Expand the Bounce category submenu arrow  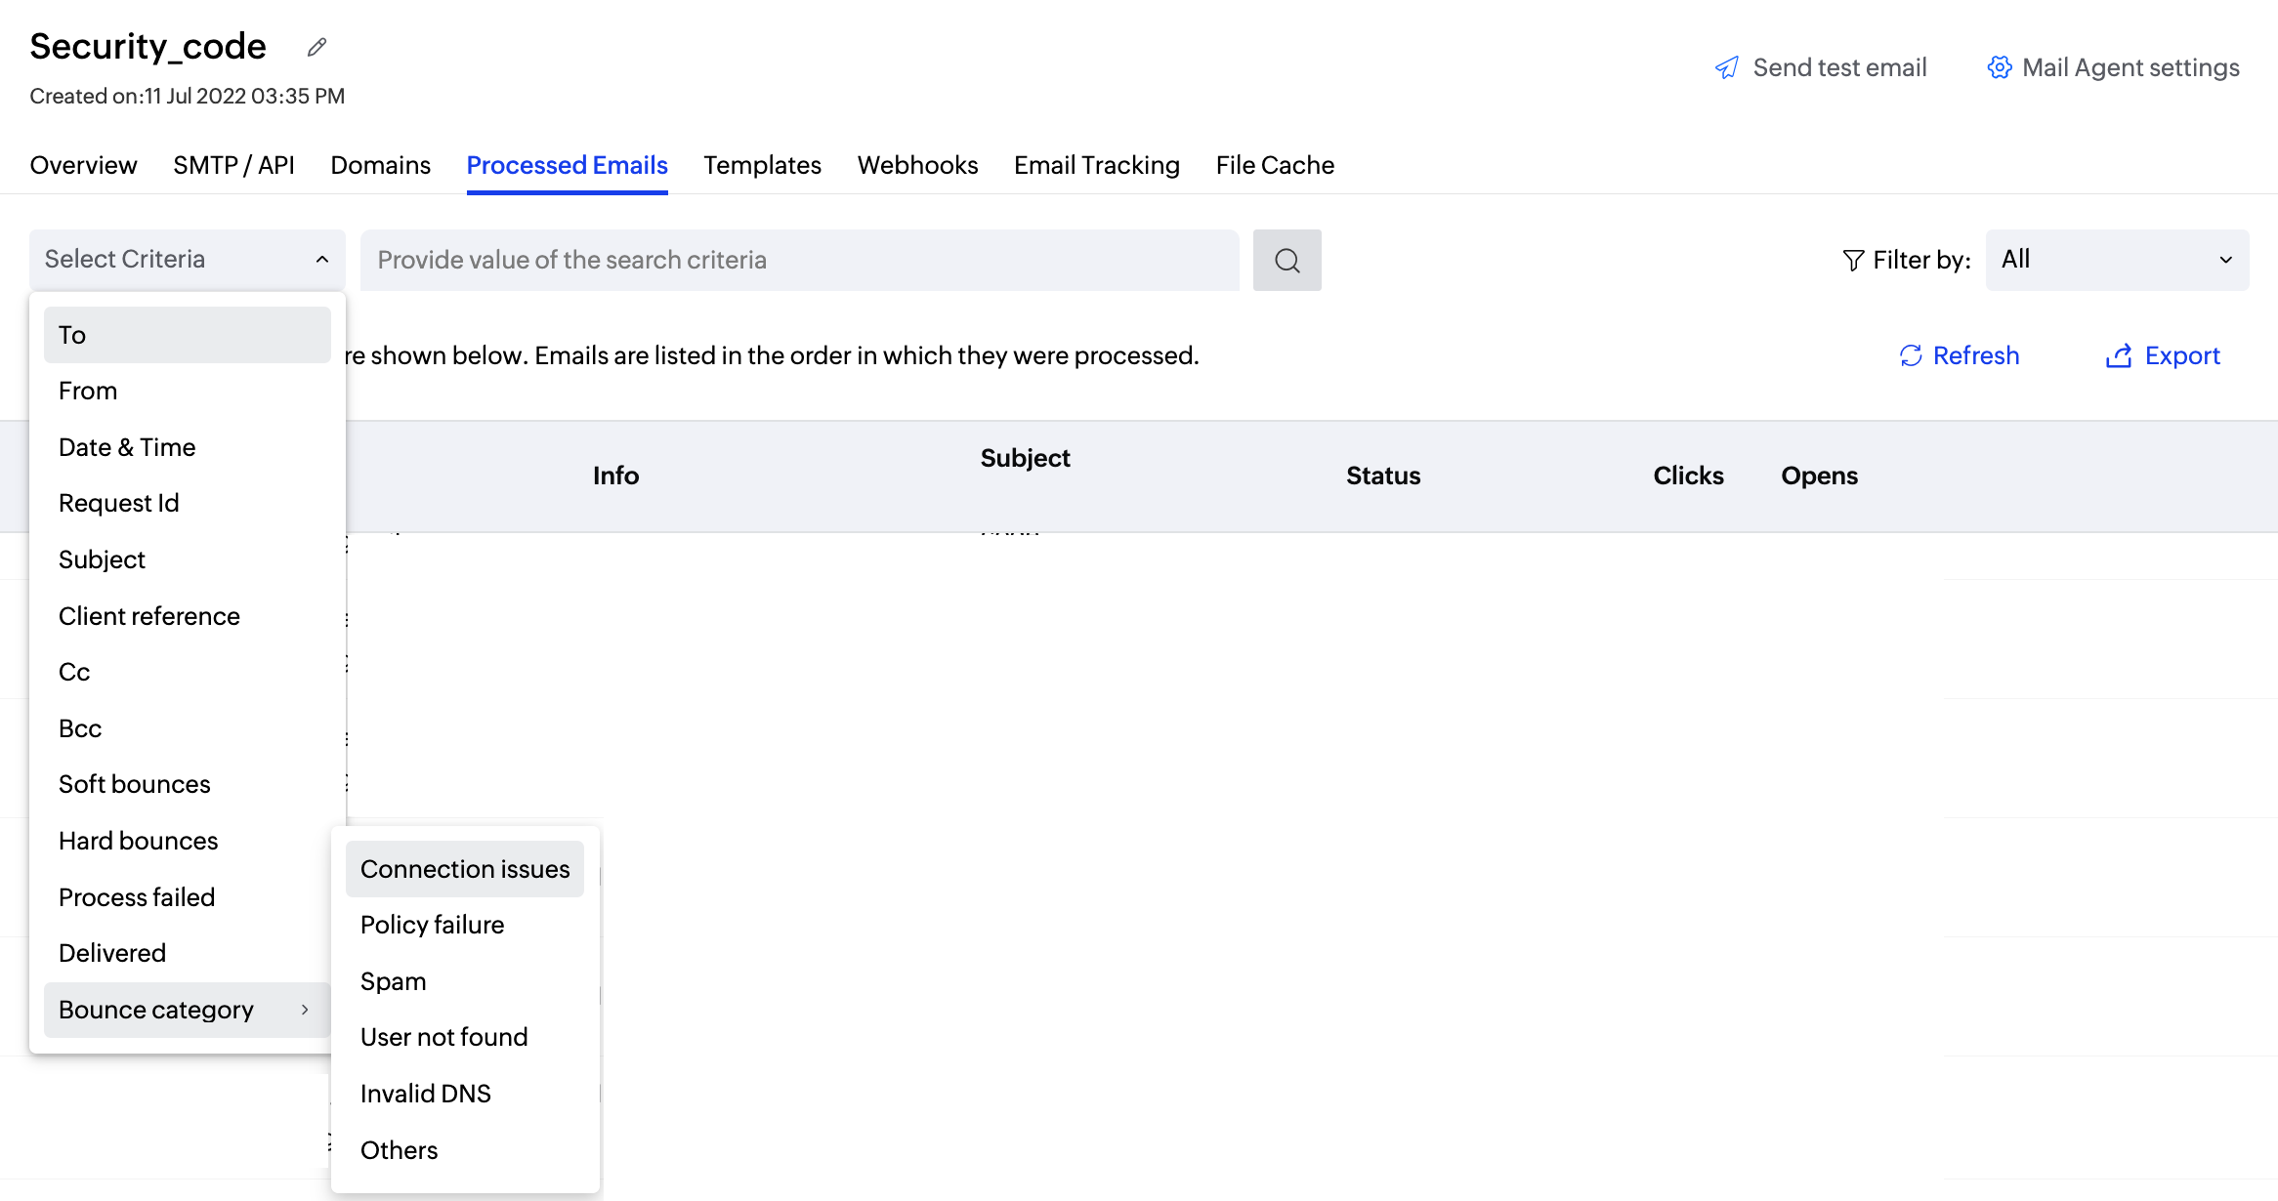tap(305, 1010)
